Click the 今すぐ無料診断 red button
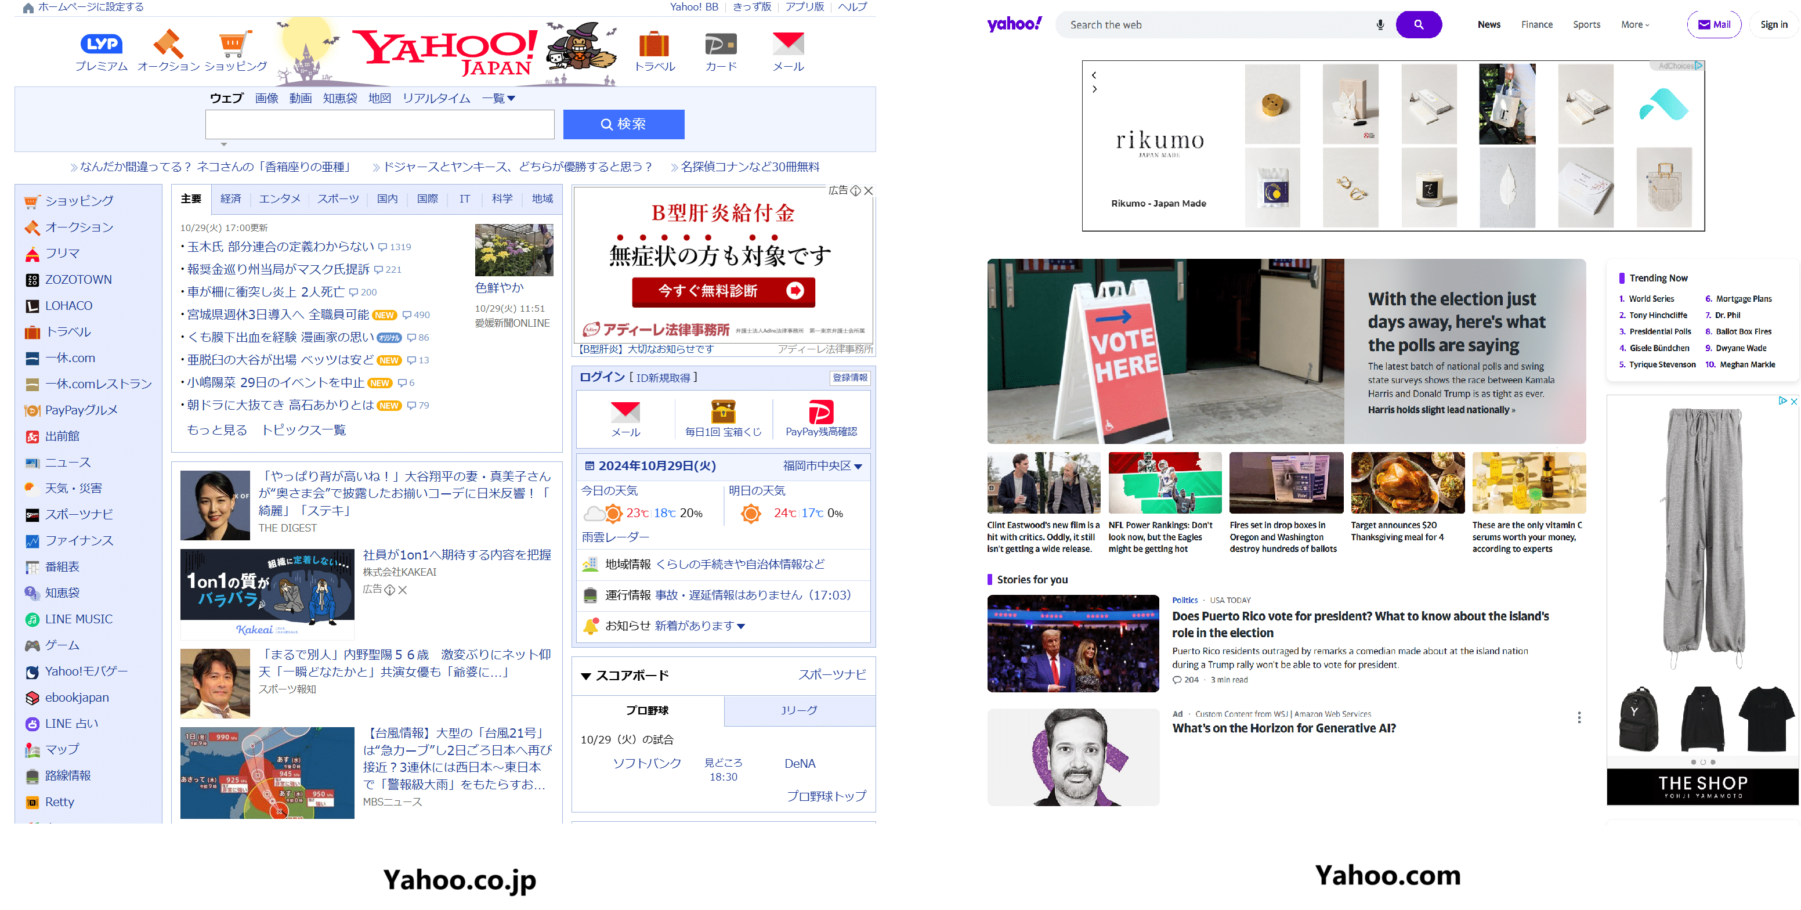 click(724, 292)
